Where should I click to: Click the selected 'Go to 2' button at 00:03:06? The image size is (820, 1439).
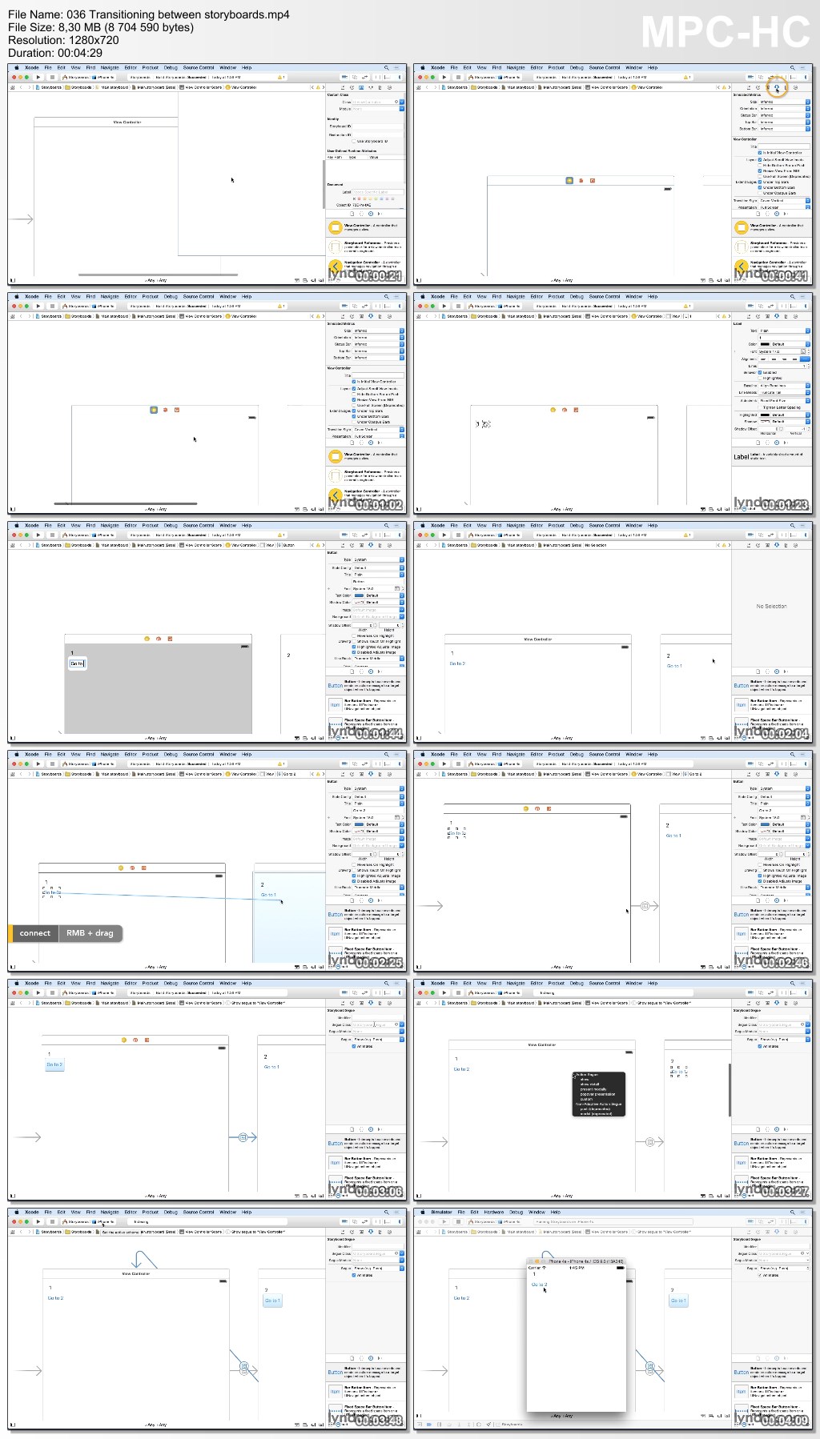54,1064
